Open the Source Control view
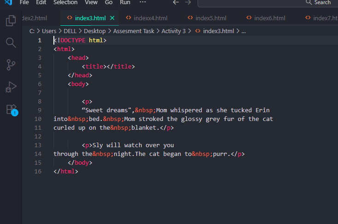Screen dimensions: 338x224 [11, 65]
